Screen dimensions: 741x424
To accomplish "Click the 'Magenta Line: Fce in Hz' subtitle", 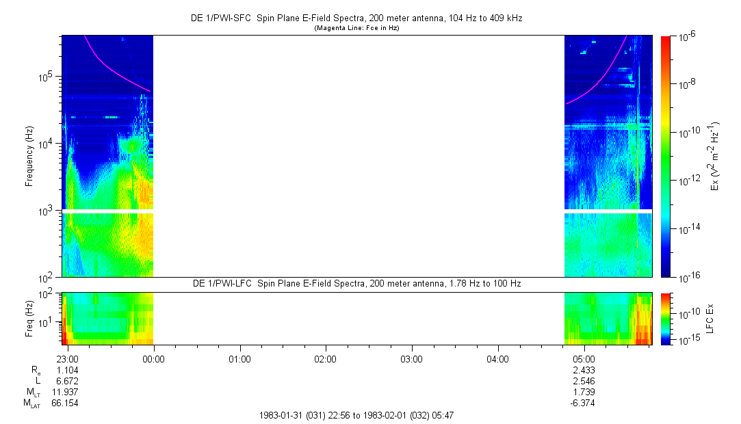I will coord(356,28).
